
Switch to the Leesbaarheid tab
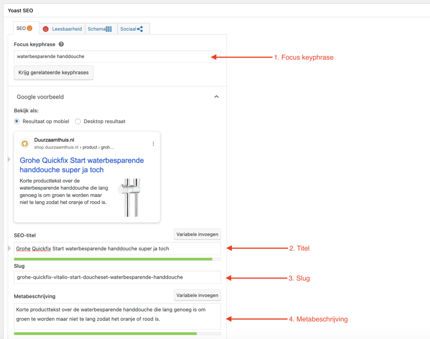click(x=62, y=29)
